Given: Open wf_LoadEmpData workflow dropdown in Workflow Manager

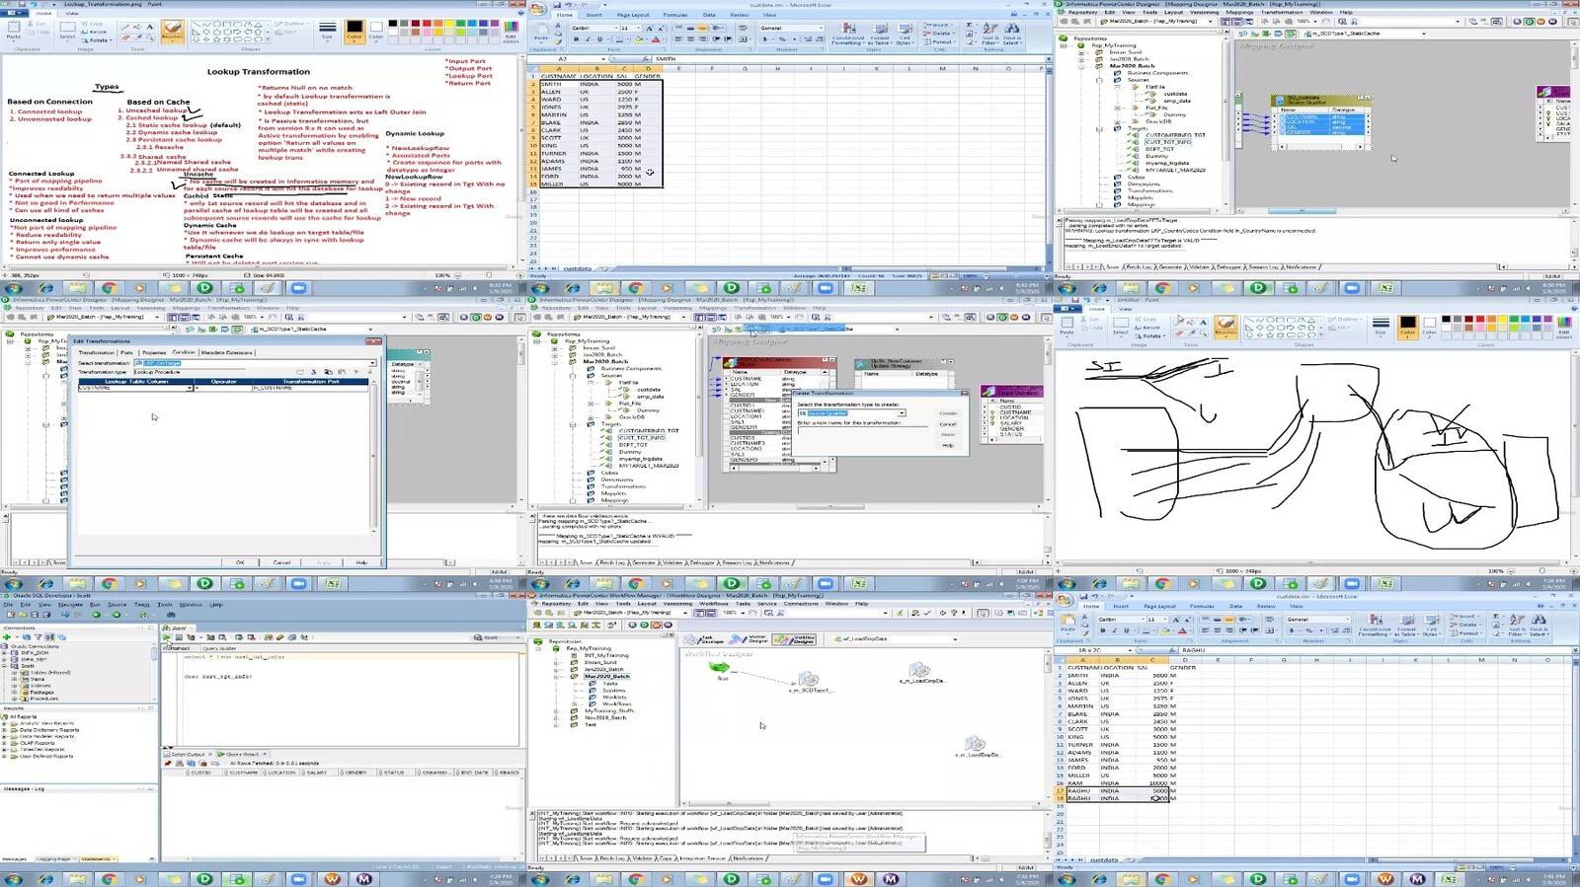Looking at the screenshot, I should point(955,639).
